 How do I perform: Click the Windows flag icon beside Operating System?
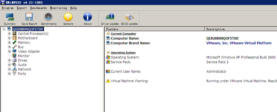(x=108, y=57)
